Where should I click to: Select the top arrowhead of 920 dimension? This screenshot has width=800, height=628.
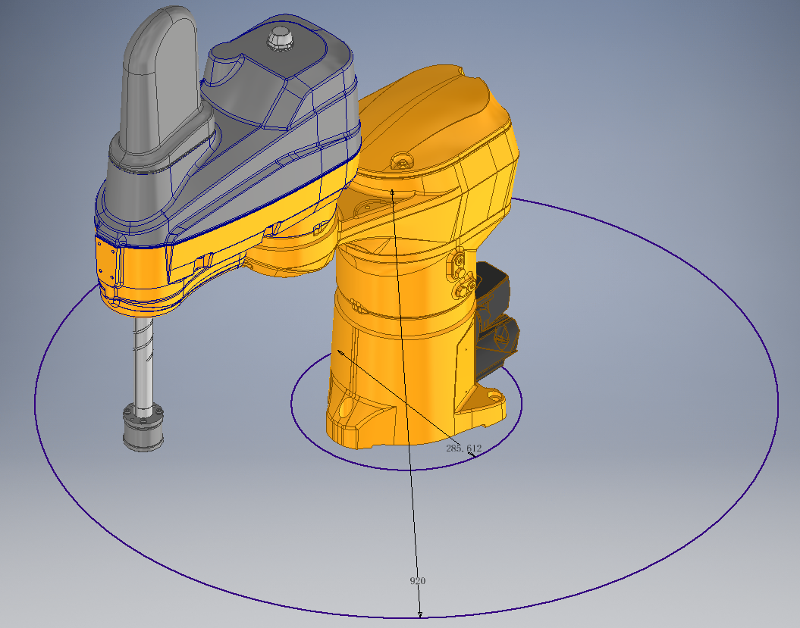point(392,192)
